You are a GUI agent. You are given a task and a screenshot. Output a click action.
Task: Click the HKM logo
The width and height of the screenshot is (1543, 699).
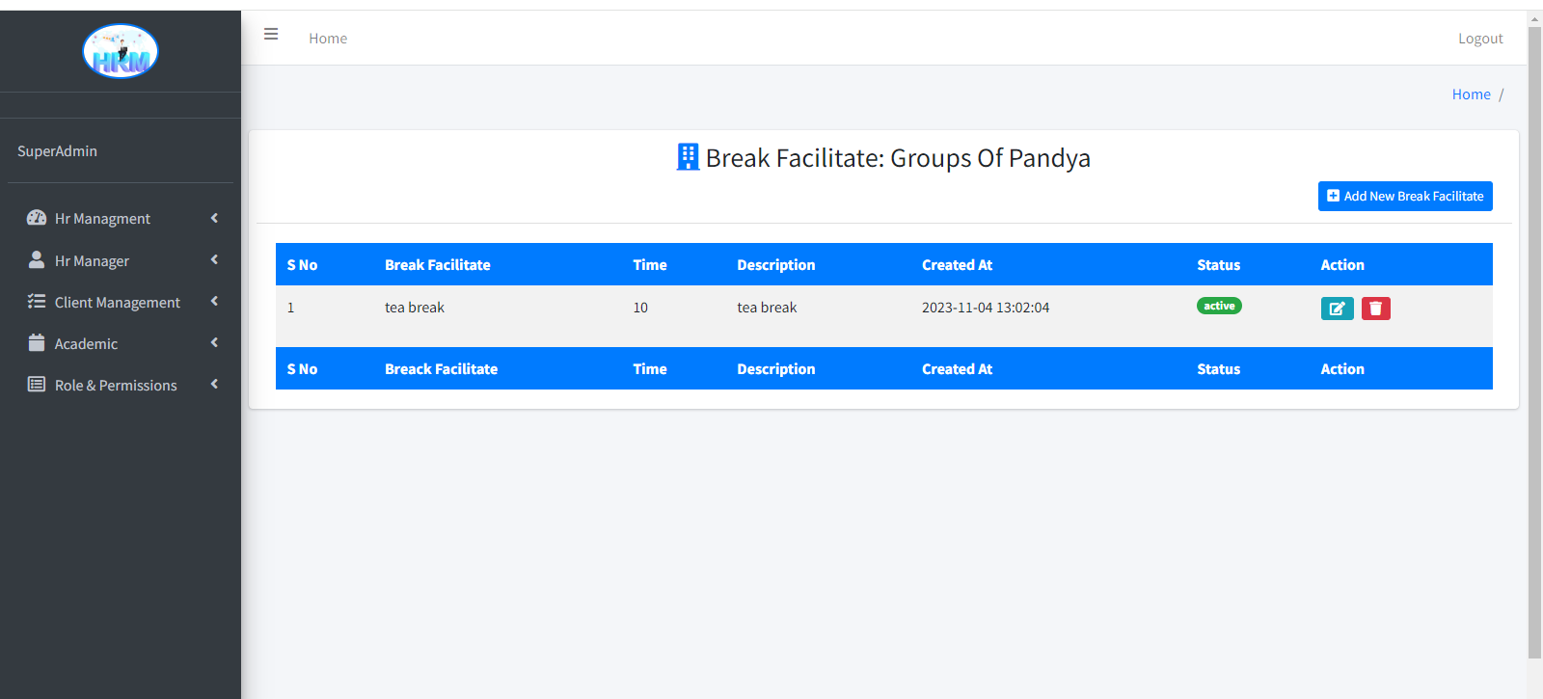[x=121, y=51]
